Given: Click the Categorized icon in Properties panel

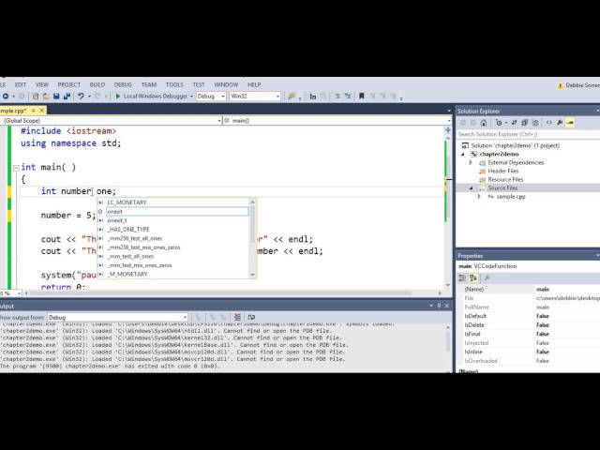Looking at the screenshot, I should (462, 277).
